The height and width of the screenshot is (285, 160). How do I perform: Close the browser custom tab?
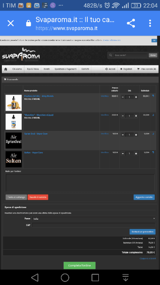coord(11,23)
